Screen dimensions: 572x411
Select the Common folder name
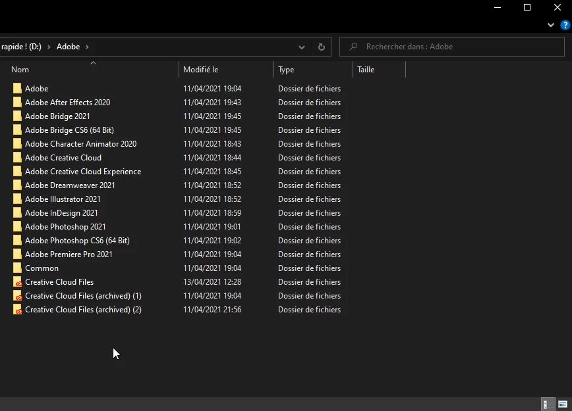(42, 268)
